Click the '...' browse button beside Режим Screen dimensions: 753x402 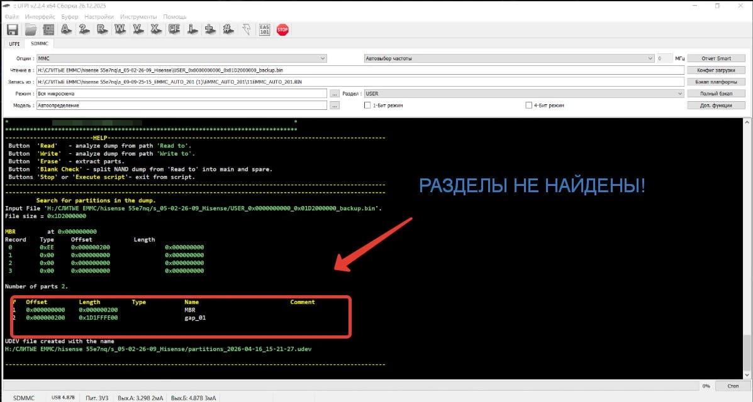pyautogui.click(x=335, y=94)
